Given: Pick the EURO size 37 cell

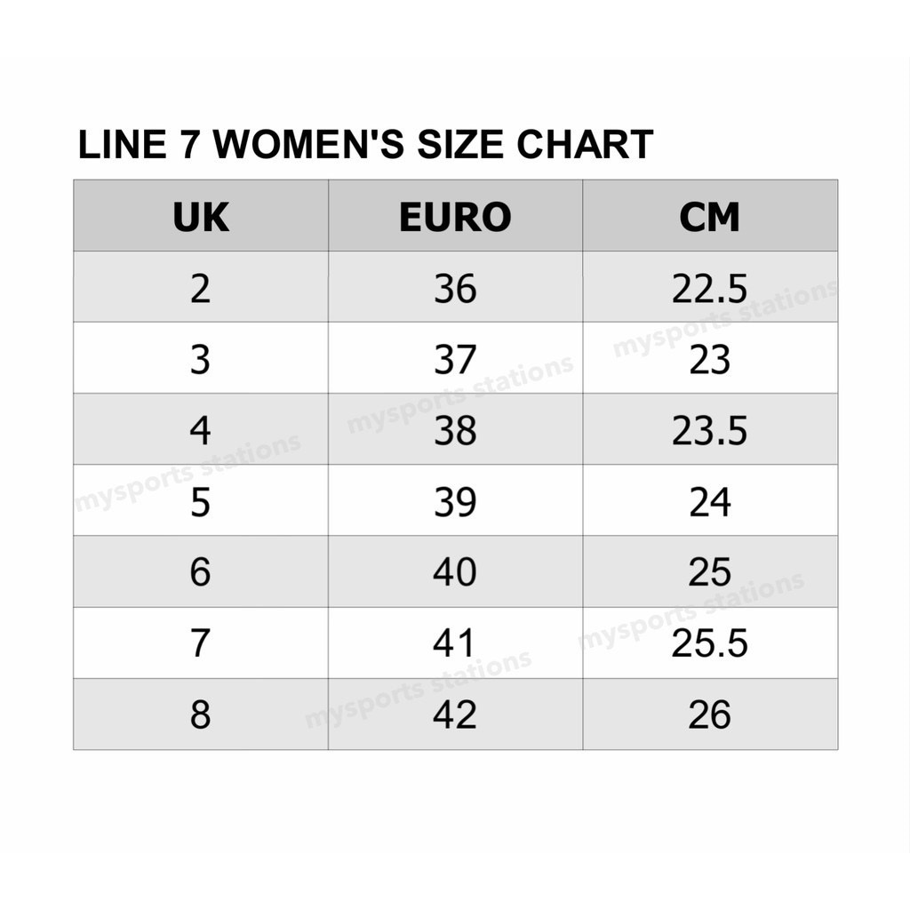Looking at the screenshot, I should [455, 359].
